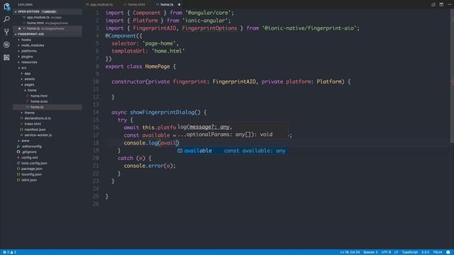Click the unsaved dot beside home.ts in Open Editors
The height and width of the screenshot is (255, 454).
19,28
